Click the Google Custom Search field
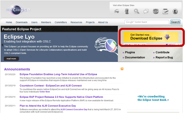The image size is (185, 113). point(147,22)
